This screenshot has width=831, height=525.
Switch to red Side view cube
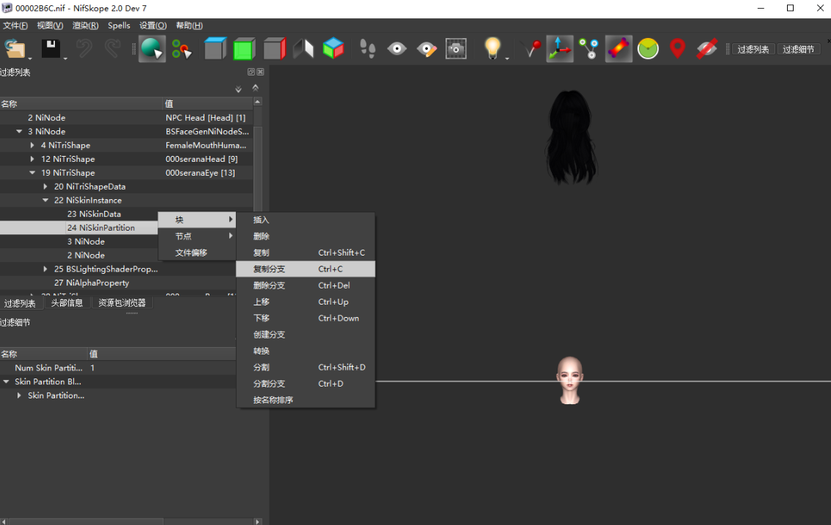point(275,49)
